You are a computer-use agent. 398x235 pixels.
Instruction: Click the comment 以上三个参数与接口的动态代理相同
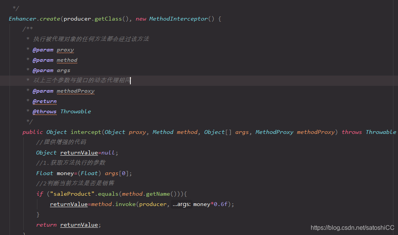[x=82, y=80]
